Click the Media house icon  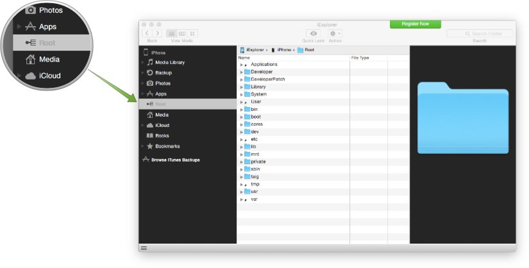(150, 115)
